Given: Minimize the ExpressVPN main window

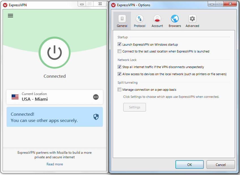Looking at the screenshot, I should pyautogui.click(x=82, y=4).
